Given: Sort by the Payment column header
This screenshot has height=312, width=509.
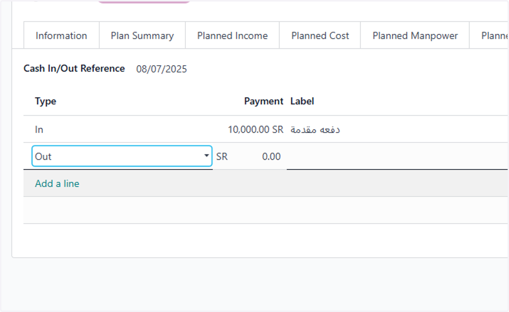Looking at the screenshot, I should coord(263,101).
